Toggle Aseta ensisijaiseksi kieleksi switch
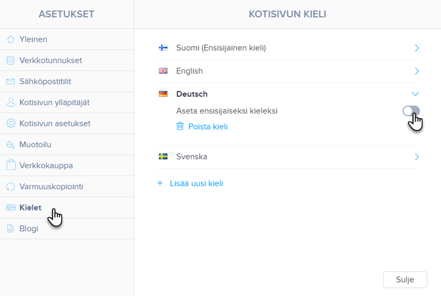 (411, 111)
